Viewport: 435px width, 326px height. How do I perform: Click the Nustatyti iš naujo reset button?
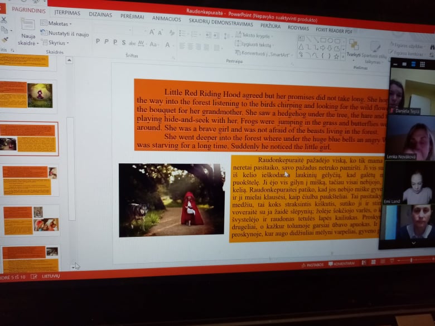click(x=65, y=33)
